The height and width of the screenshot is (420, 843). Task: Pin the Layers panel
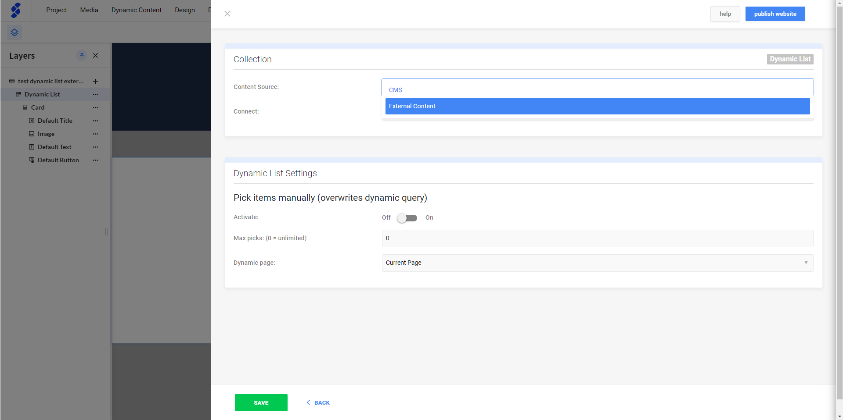(81, 56)
